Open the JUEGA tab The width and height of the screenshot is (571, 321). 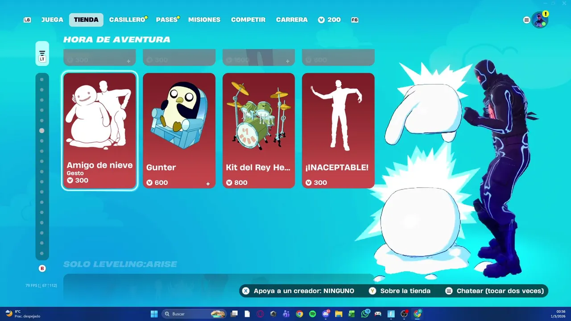52,20
